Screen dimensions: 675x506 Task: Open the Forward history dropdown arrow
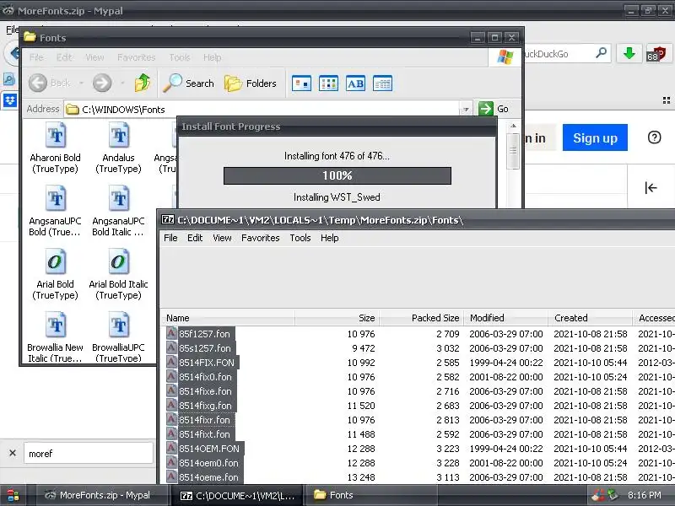coord(122,83)
